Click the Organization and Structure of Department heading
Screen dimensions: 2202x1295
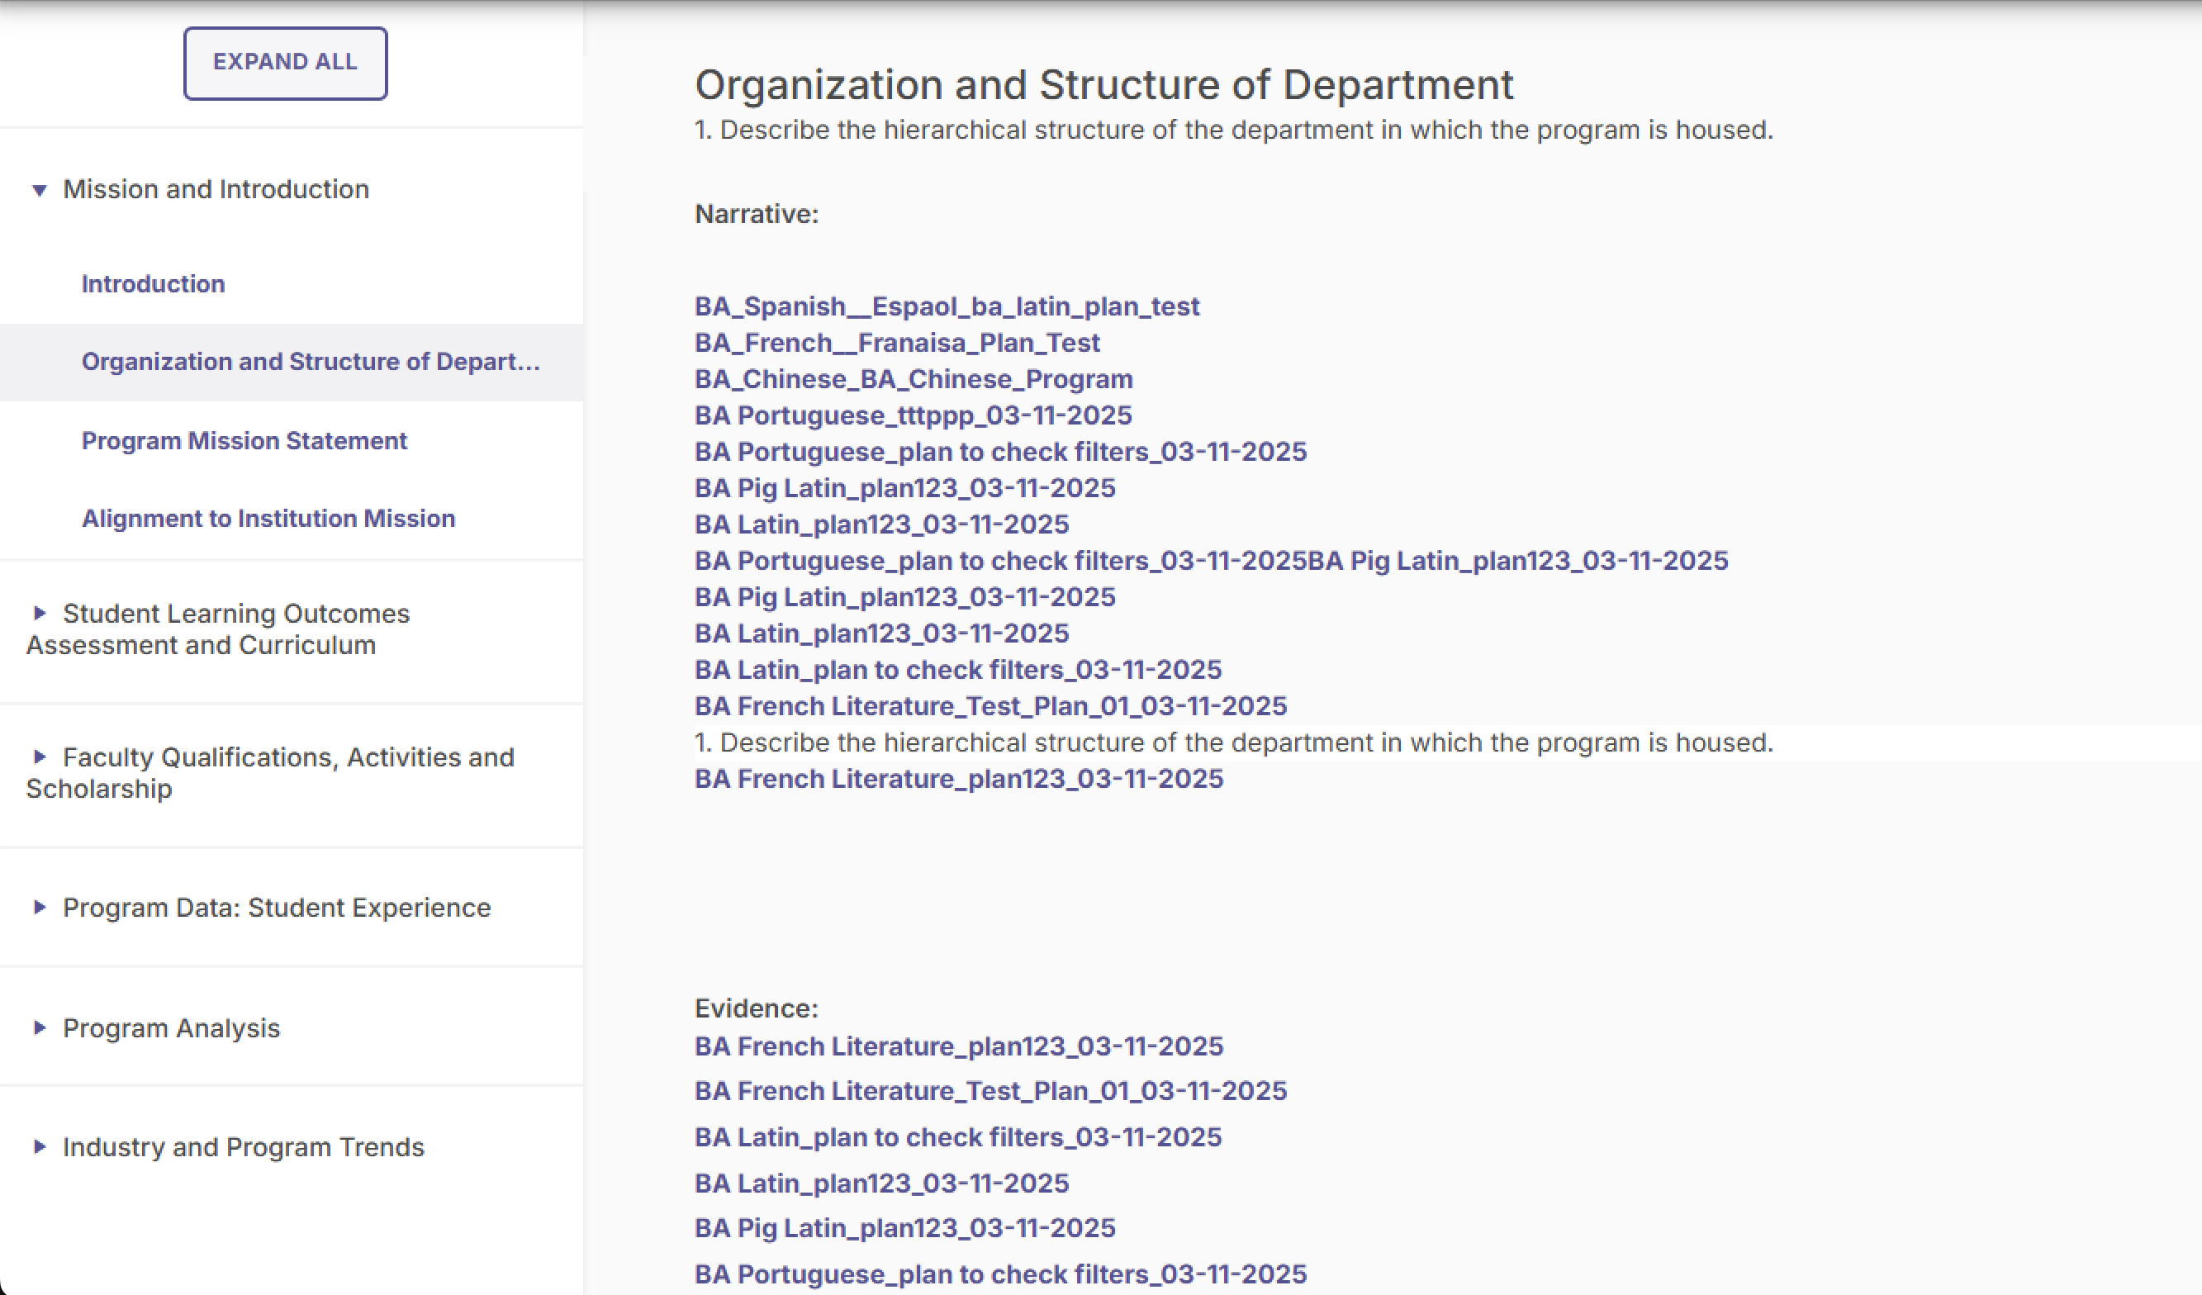[x=1103, y=85]
